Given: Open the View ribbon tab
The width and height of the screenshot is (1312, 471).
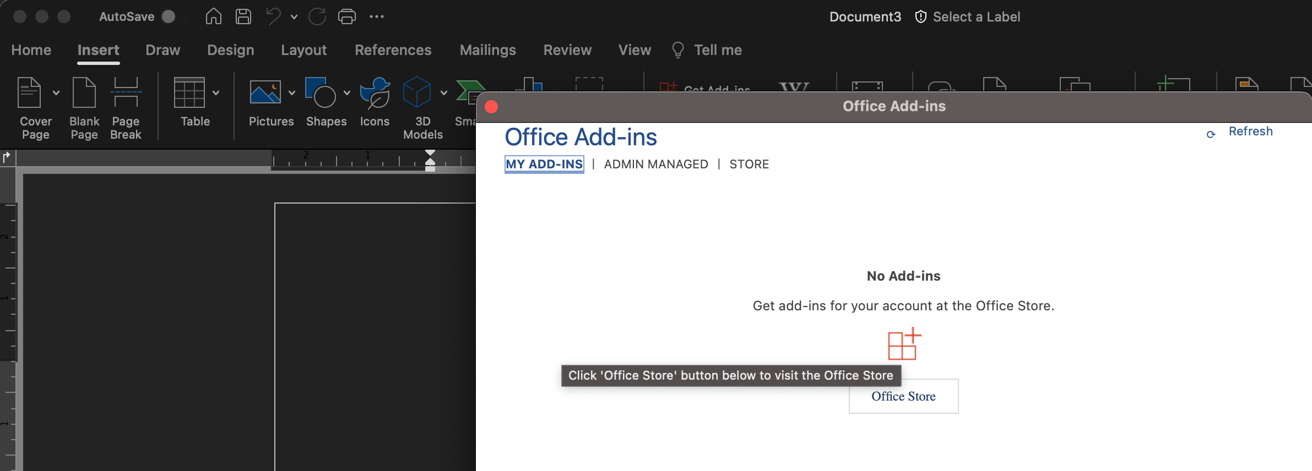Looking at the screenshot, I should pyautogui.click(x=635, y=50).
